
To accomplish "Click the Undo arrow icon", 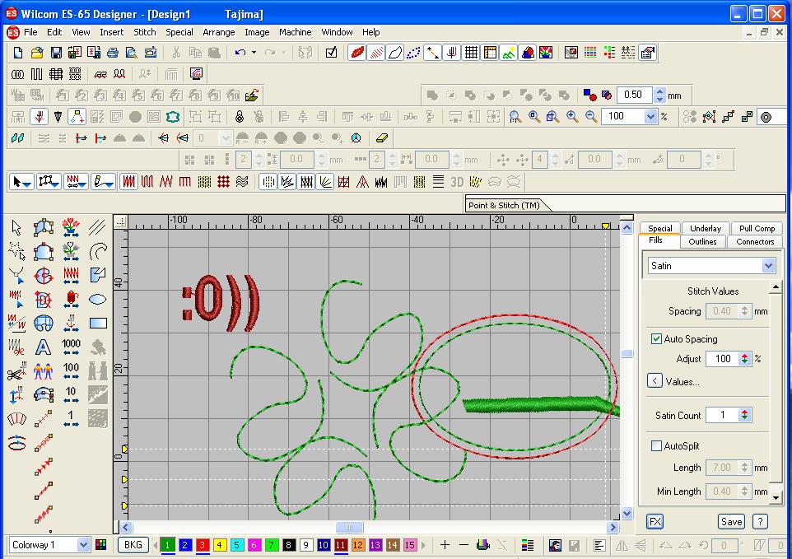I will click(x=240, y=53).
